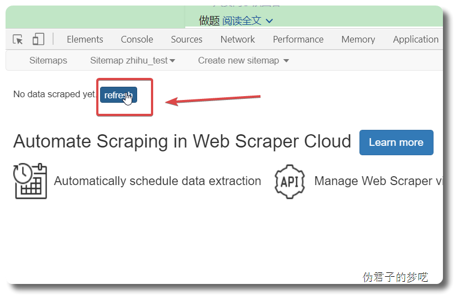454x295 pixels.
Task: Click the calendar schedule icon
Action: click(30, 181)
